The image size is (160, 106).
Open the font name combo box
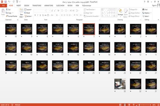pyautogui.click(x=40, y=11)
